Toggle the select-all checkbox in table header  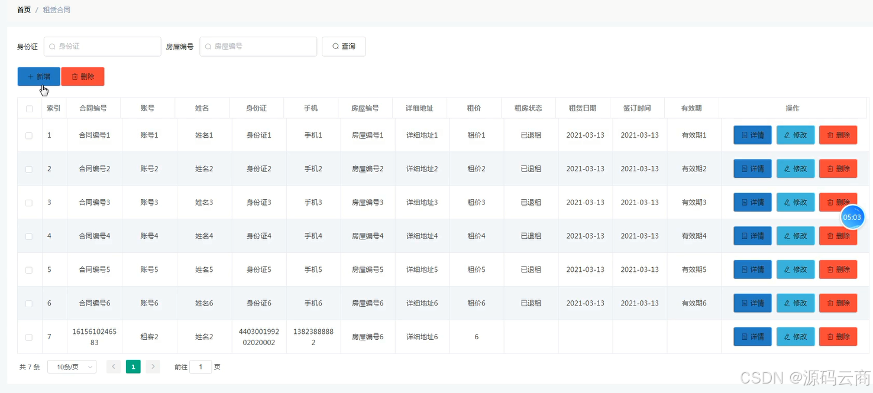click(x=30, y=109)
